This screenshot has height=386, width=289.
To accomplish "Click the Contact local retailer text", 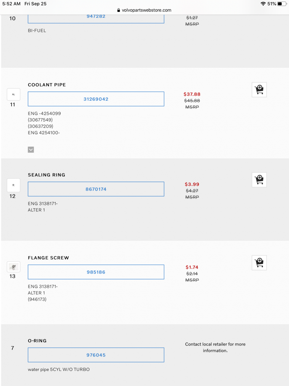I will (x=215, y=347).
